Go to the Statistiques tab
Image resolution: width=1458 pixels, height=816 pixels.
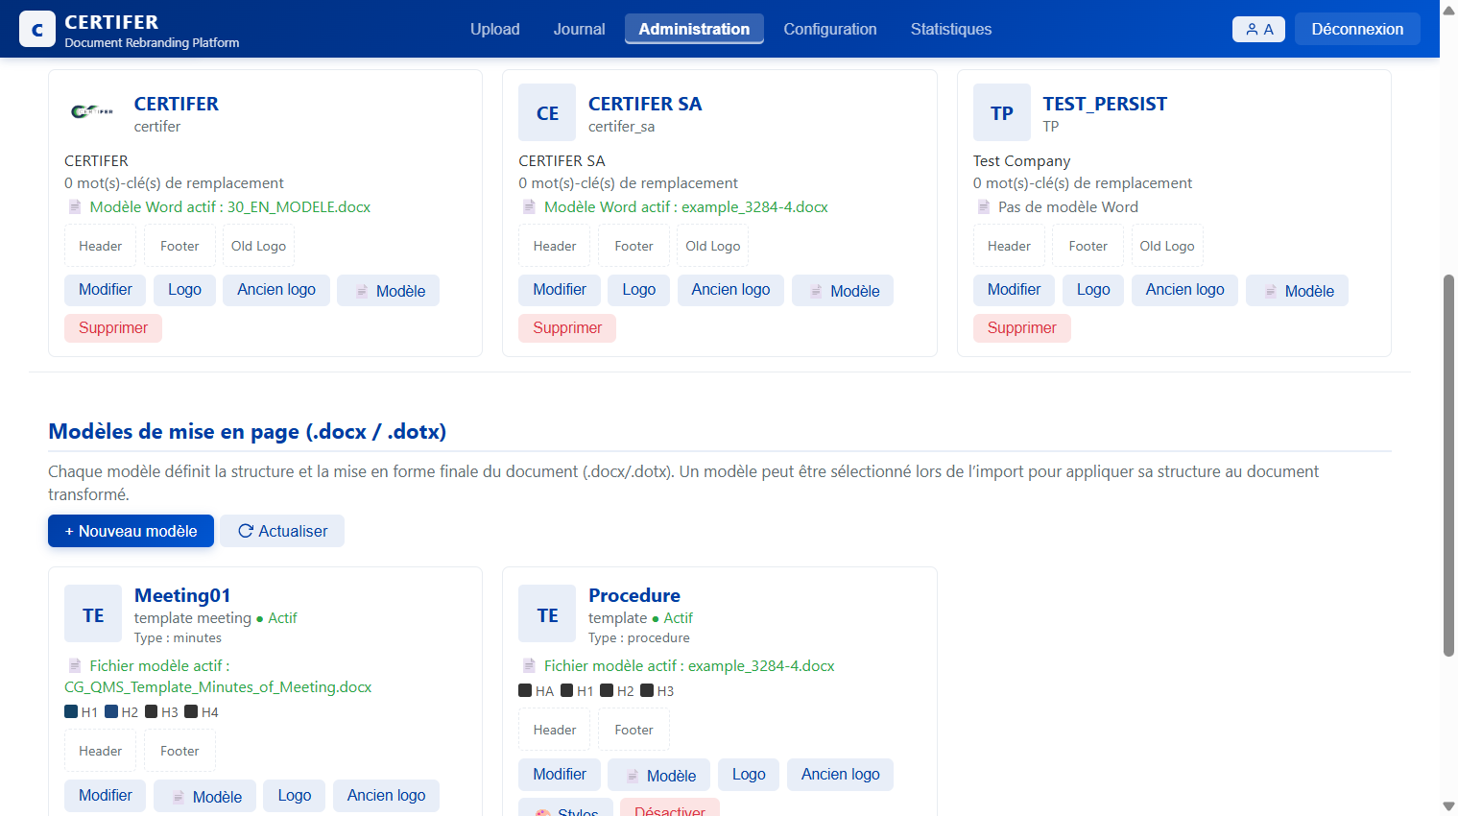pyautogui.click(x=950, y=29)
